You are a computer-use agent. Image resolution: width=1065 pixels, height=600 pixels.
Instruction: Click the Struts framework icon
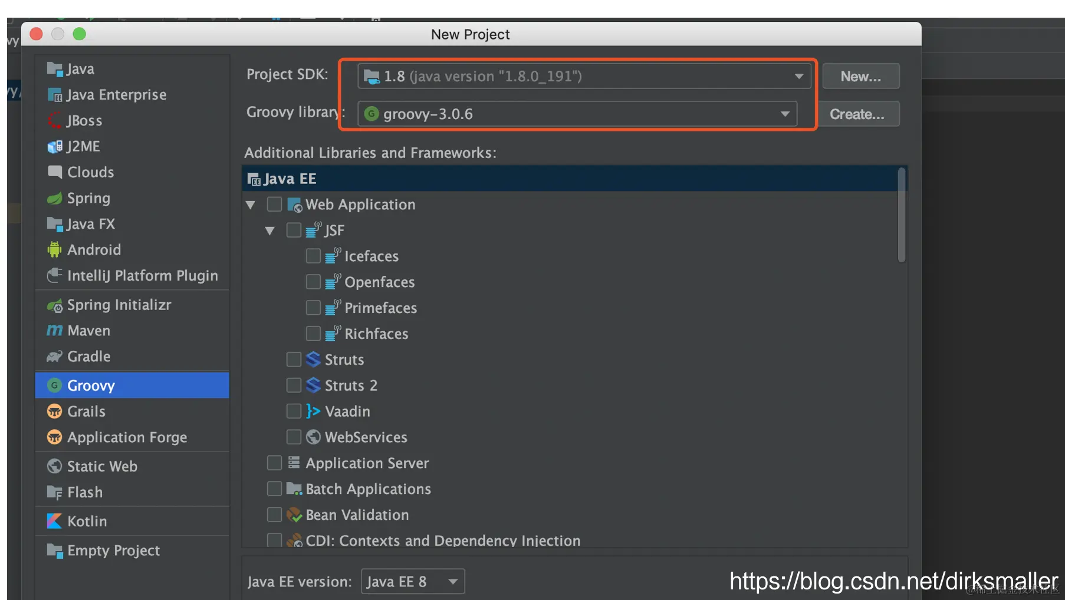click(313, 360)
